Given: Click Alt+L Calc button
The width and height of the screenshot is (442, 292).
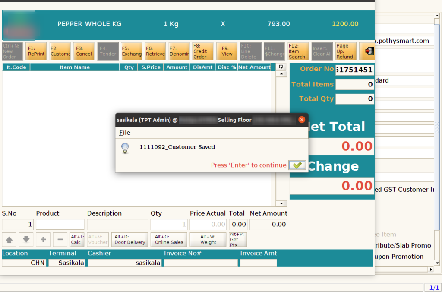Looking at the screenshot, I should point(77,240).
